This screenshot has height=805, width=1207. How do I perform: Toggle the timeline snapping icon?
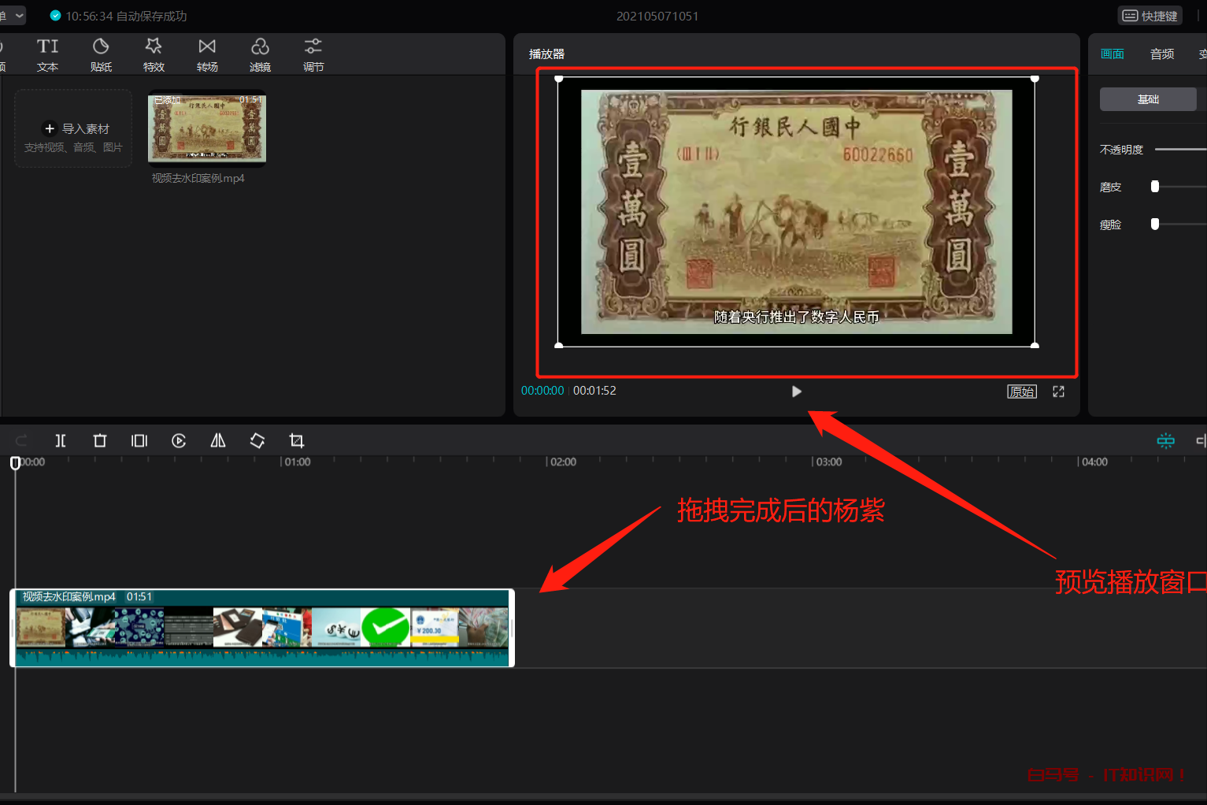pos(1165,440)
